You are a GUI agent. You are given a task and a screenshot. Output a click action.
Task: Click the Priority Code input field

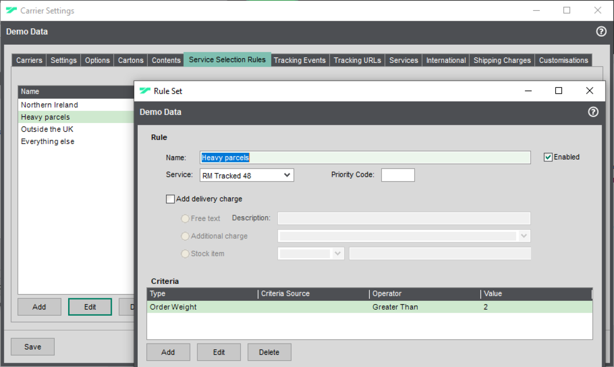pos(398,175)
